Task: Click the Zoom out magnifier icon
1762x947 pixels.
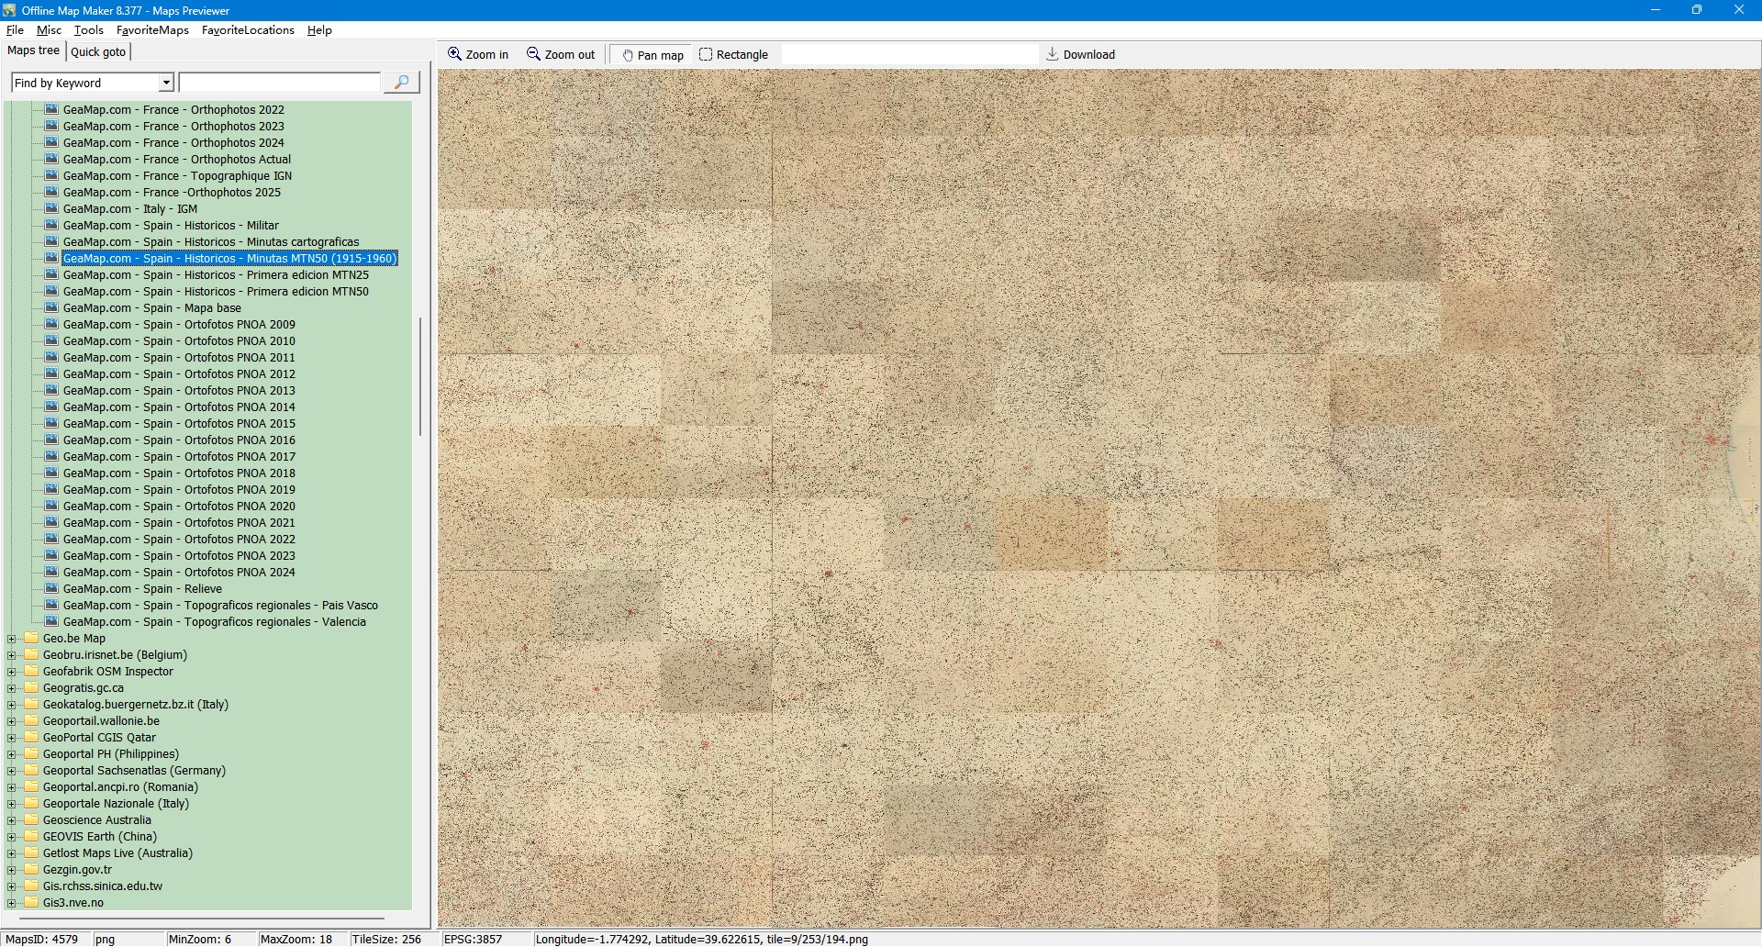Action: tap(533, 54)
